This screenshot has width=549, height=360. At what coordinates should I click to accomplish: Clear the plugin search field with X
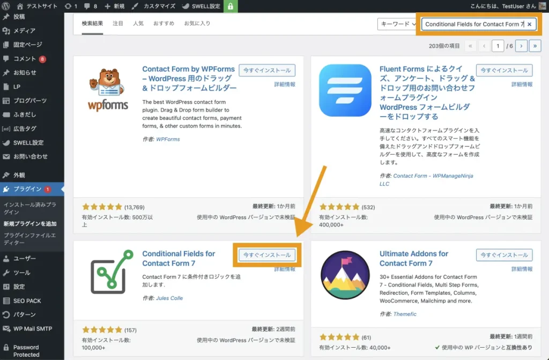click(529, 24)
